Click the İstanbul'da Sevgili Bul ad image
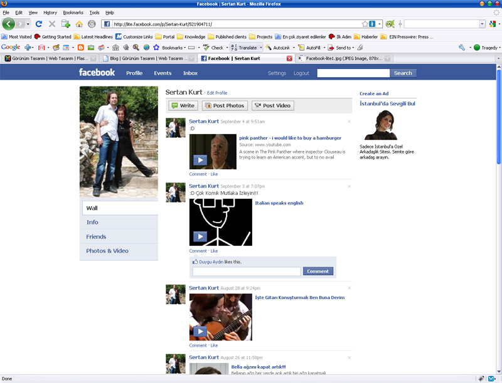The image size is (502, 383). click(x=381, y=125)
